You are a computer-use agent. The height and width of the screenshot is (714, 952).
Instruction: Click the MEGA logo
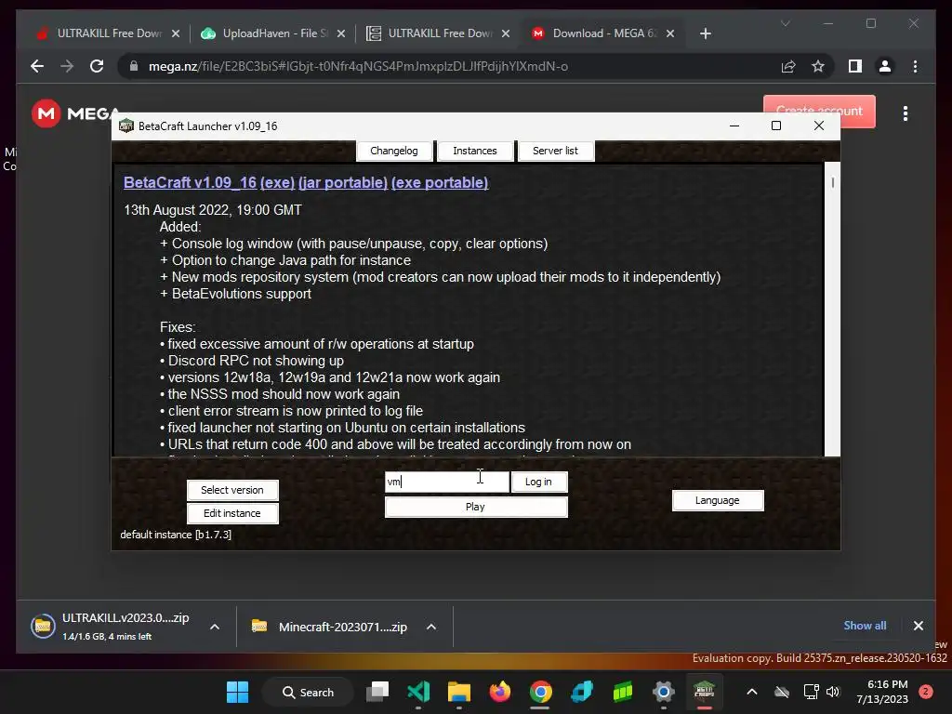coord(75,113)
